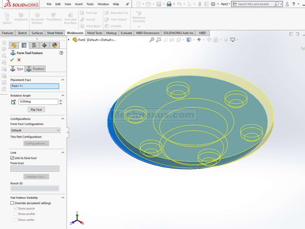Enable Override document settings checkbox
The width and height of the screenshot is (305, 229).
click(12, 203)
